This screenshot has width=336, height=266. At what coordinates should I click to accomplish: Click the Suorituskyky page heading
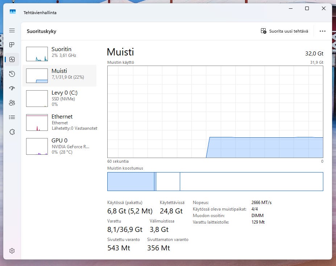click(x=41, y=31)
